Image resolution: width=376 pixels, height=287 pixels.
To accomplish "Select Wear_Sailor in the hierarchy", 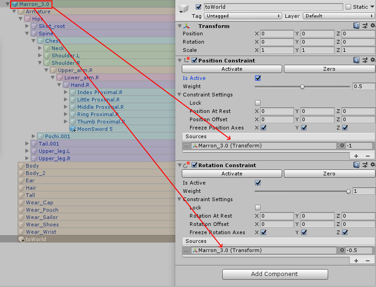I will (x=42, y=217).
